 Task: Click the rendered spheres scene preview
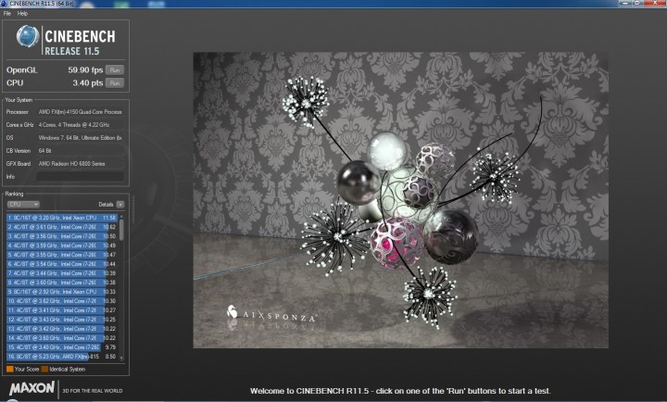[x=401, y=200]
